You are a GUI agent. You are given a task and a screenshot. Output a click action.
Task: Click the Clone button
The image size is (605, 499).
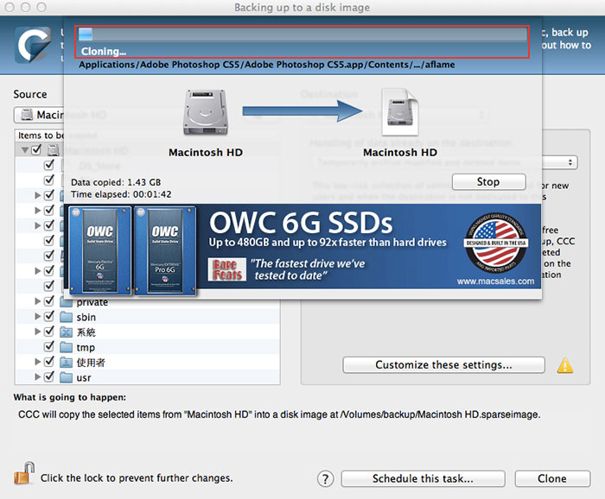tap(552, 479)
